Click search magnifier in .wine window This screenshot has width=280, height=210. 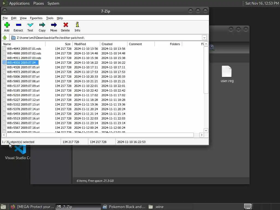[x=212, y=48]
